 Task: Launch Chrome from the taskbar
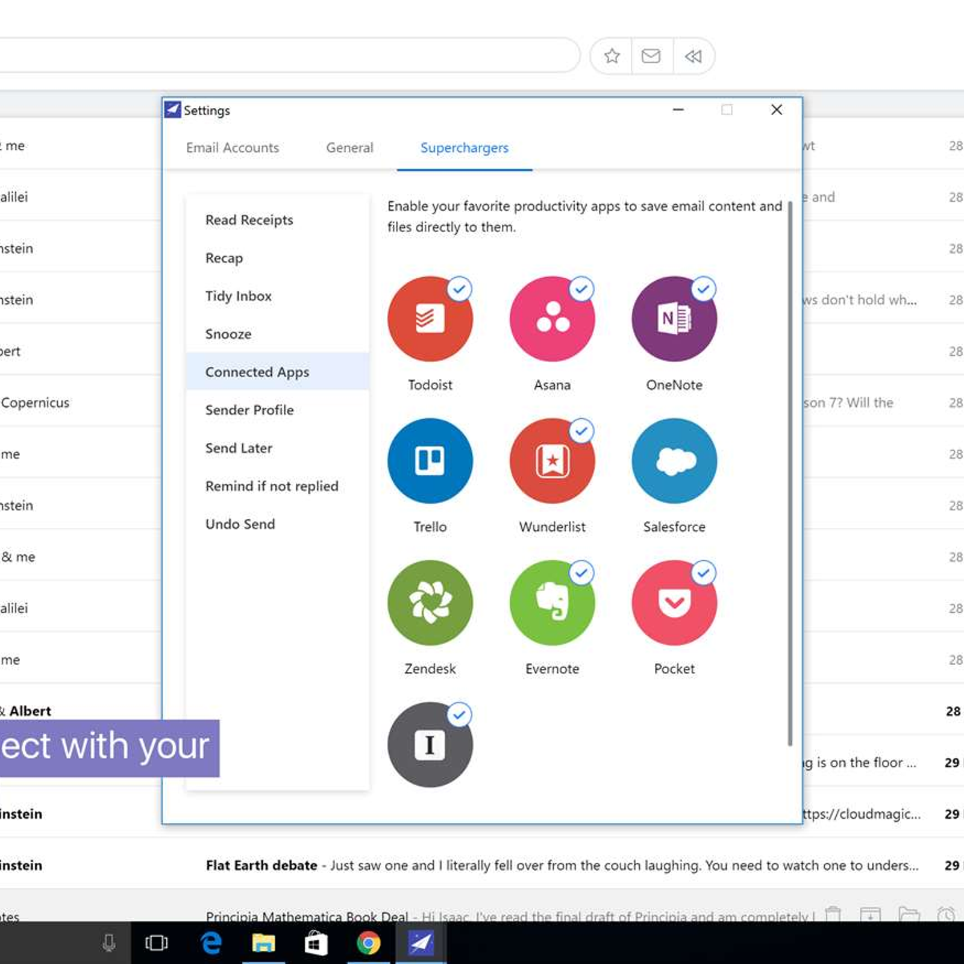click(x=368, y=943)
